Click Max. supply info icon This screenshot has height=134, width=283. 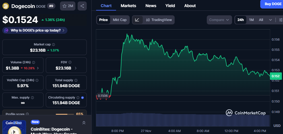(x=32, y=98)
